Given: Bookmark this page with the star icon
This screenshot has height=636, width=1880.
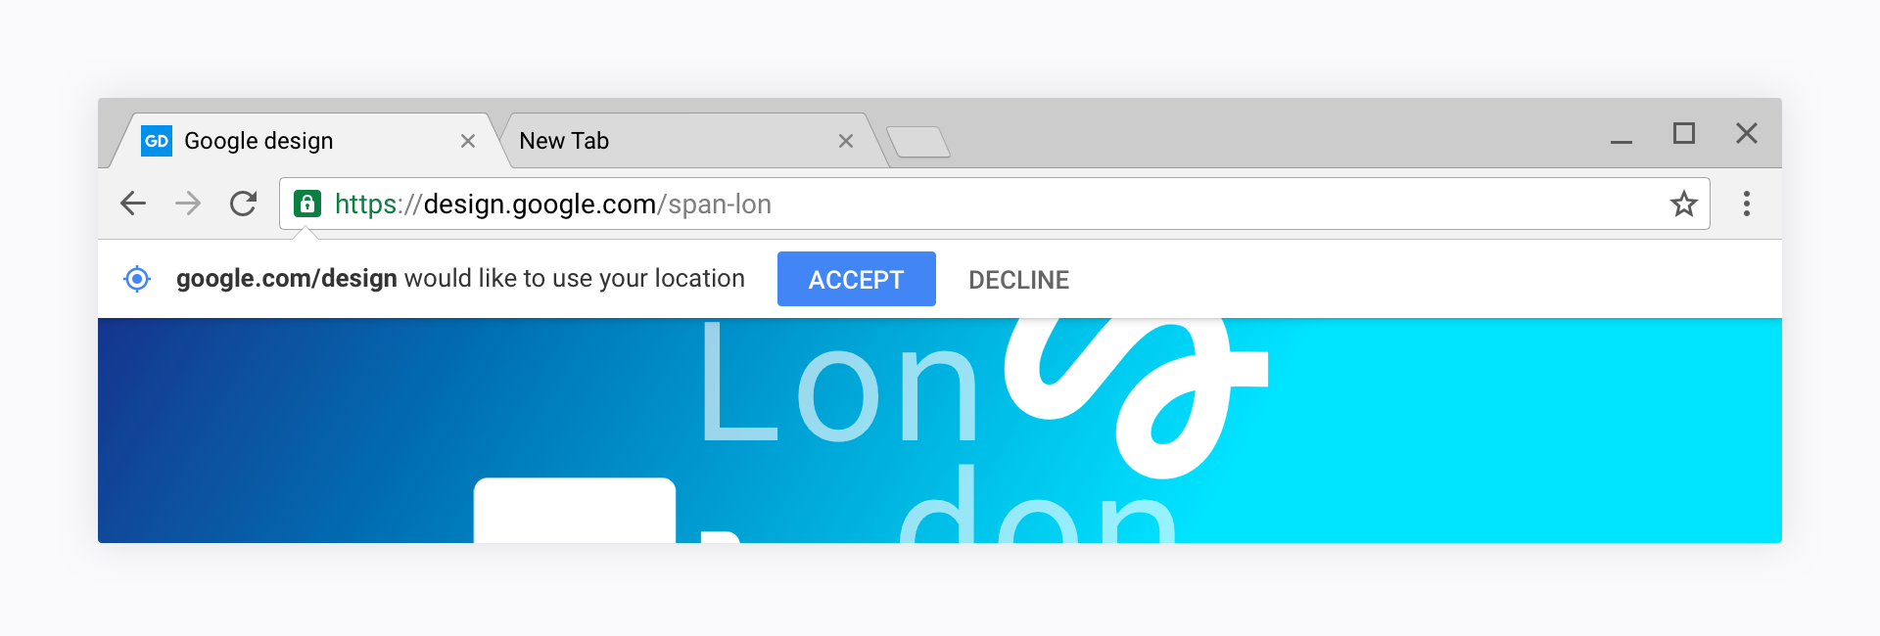Looking at the screenshot, I should point(1683,204).
